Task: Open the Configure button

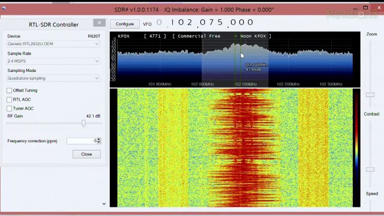Action: 125,24
